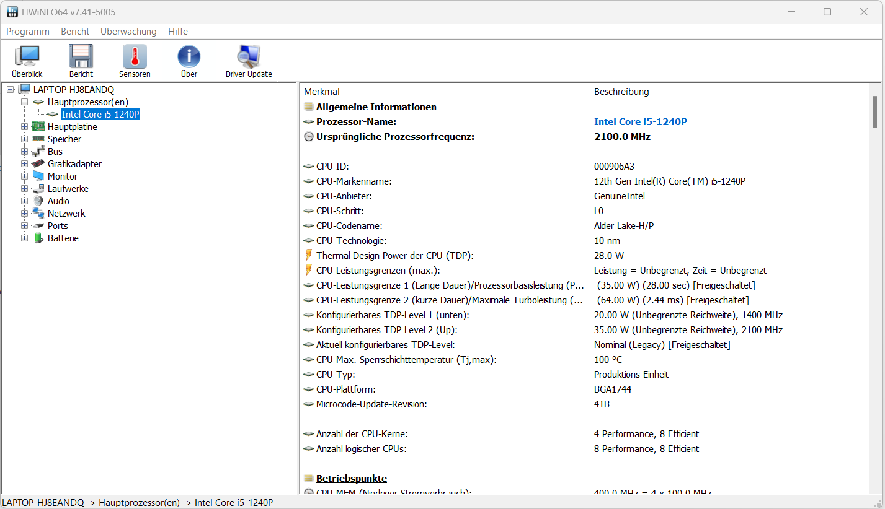Expand the Laufwerke tree branch
Image resolution: width=885 pixels, height=509 pixels.
click(25, 189)
